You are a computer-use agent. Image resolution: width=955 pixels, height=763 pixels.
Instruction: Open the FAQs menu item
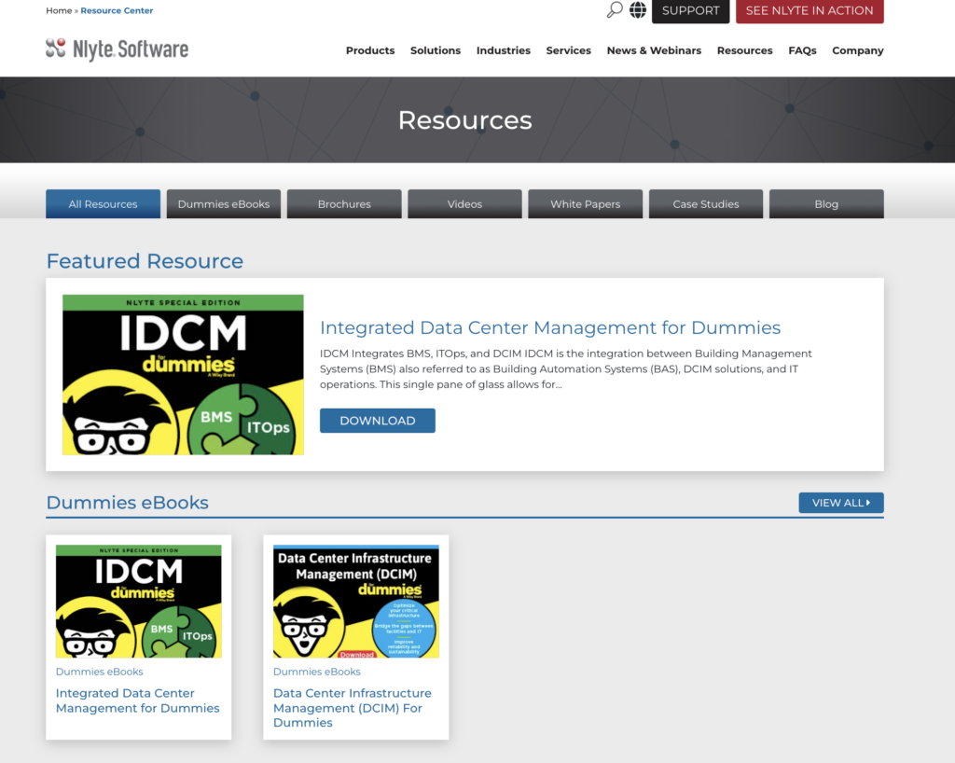pyautogui.click(x=802, y=50)
